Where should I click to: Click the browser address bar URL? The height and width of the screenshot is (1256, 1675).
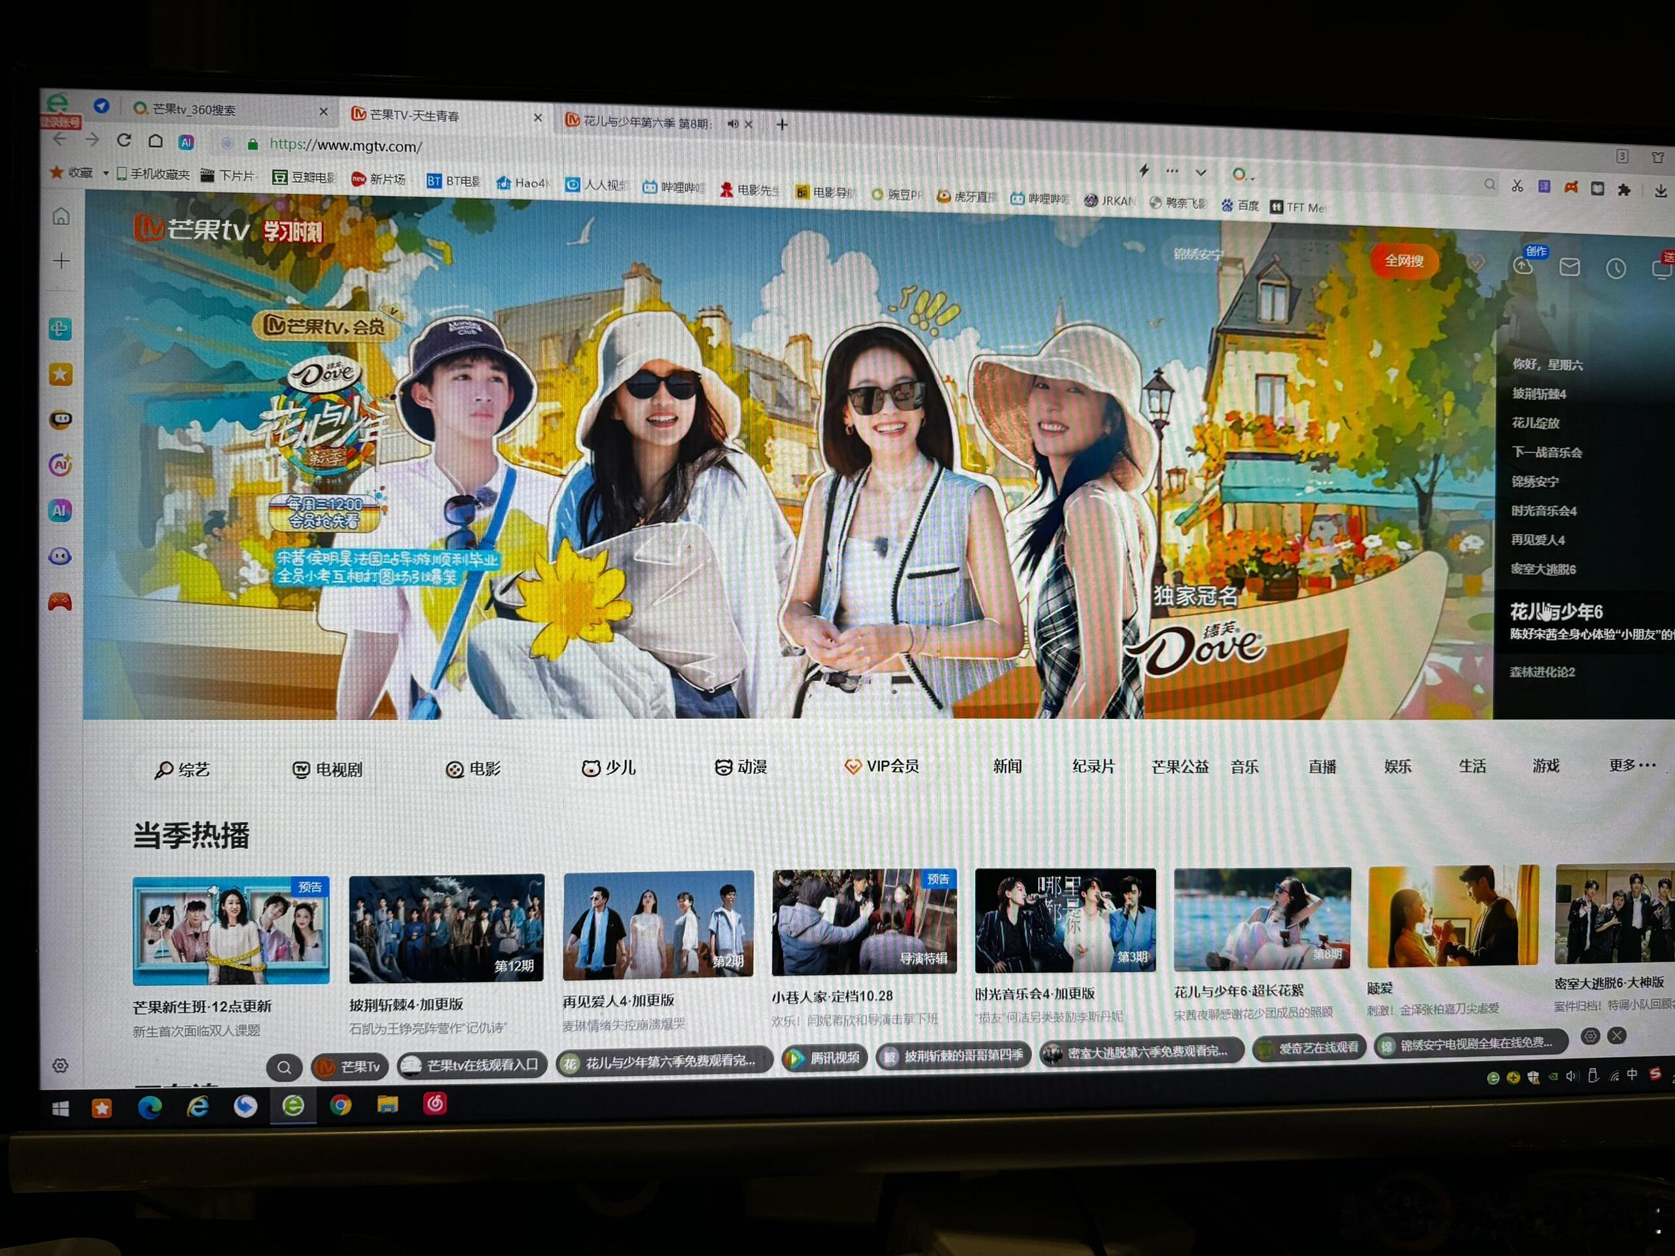(x=346, y=145)
